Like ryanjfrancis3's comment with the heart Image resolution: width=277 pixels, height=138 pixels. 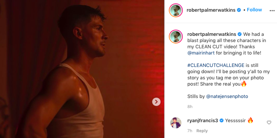pyautogui.click(x=269, y=122)
